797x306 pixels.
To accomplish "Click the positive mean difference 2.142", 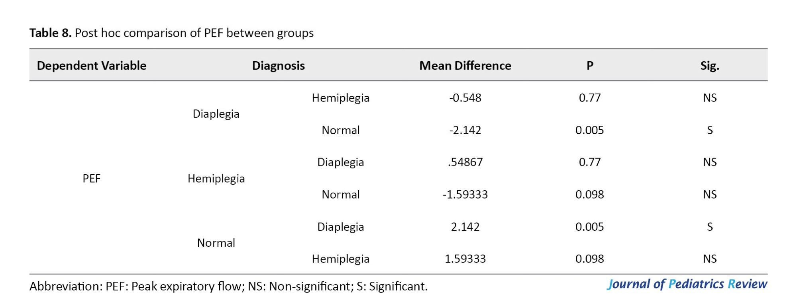I will tap(465, 227).
